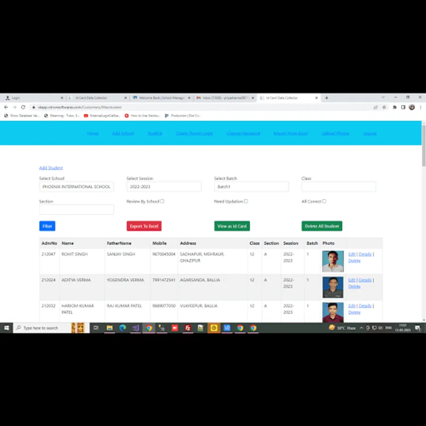
Task: Open the Student navigation link
Action: pos(155,133)
